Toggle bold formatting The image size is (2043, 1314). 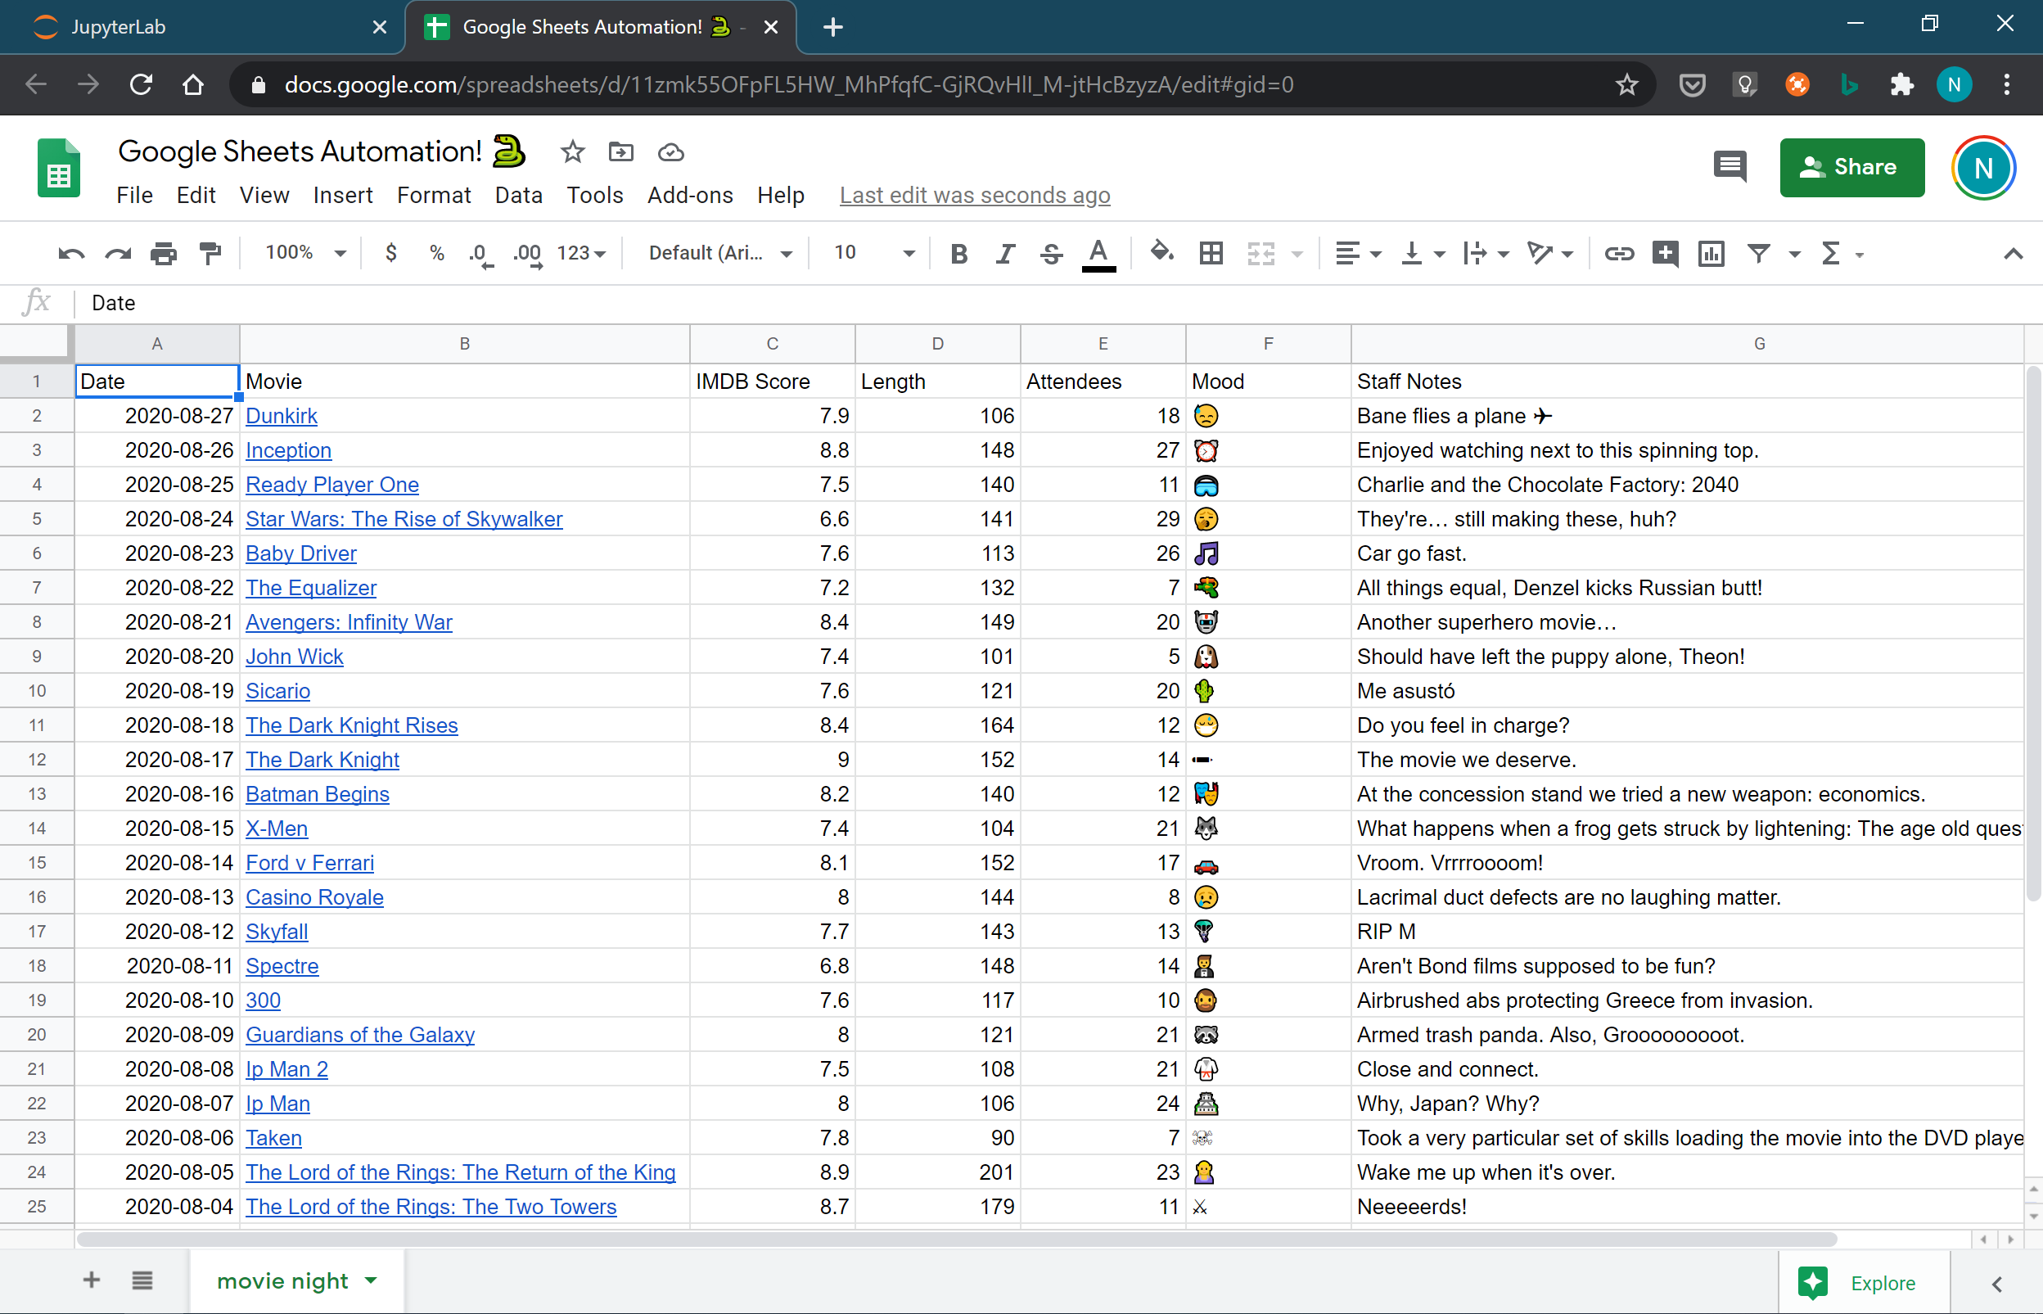coord(958,254)
